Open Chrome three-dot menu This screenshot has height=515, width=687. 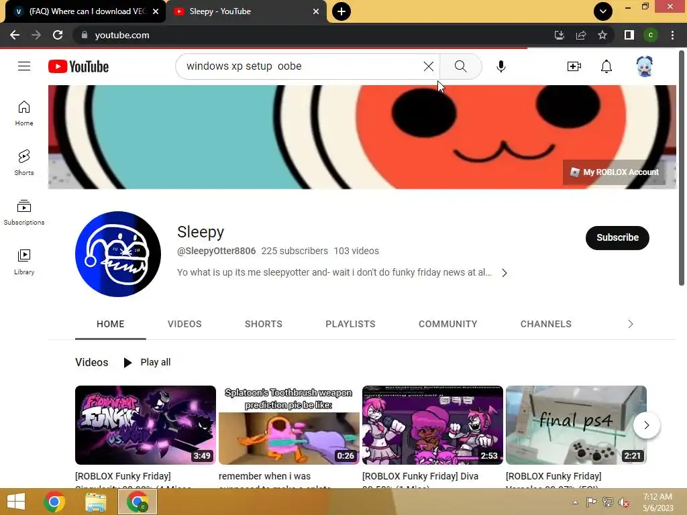point(672,35)
